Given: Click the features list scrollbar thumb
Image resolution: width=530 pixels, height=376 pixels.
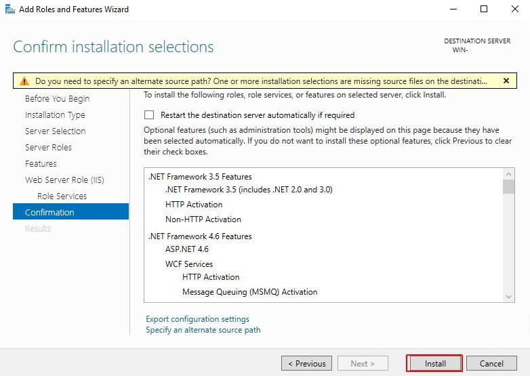Looking at the screenshot, I should click(508, 187).
